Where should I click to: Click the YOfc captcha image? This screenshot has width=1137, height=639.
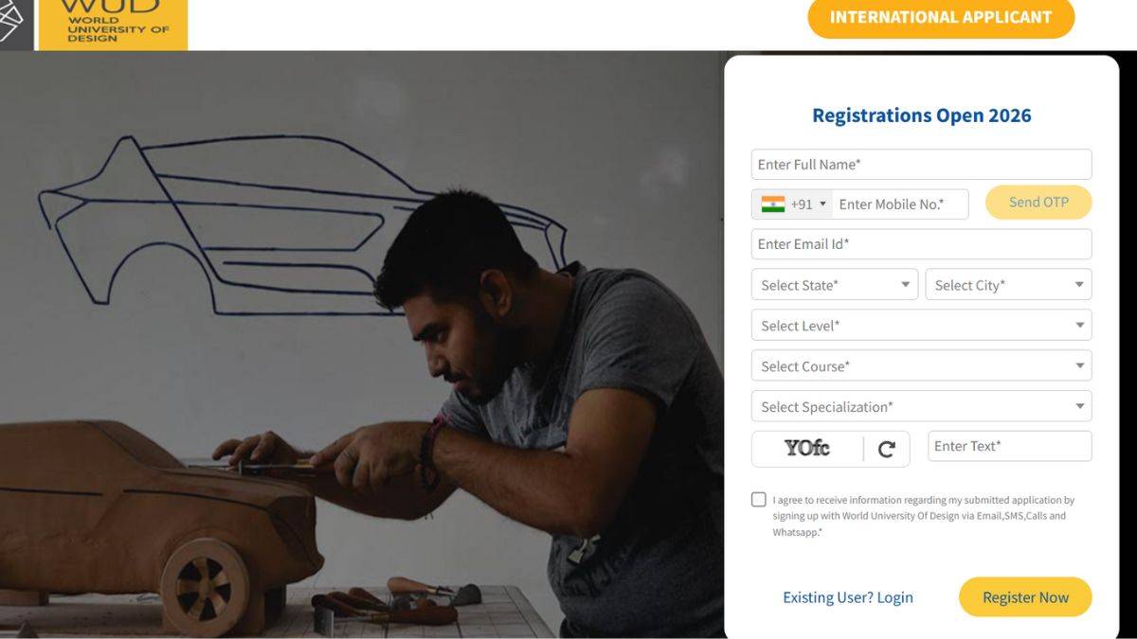(807, 449)
